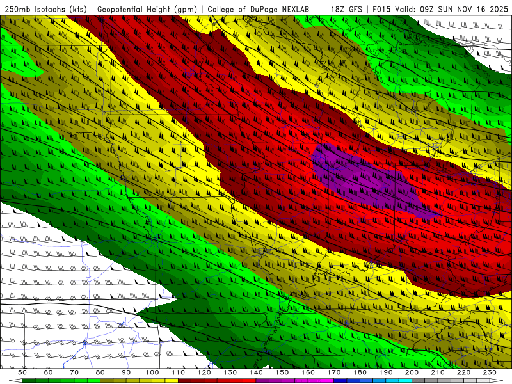512x384 pixels.
Task: Click the 90 label on the color bar
Action: 126,372
